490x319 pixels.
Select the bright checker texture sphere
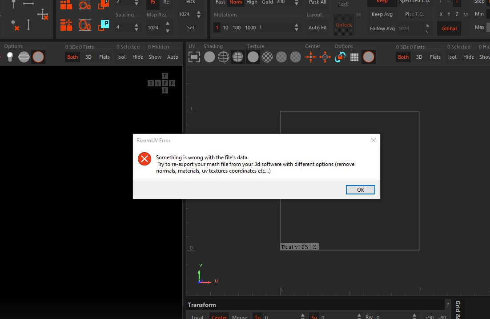(267, 57)
